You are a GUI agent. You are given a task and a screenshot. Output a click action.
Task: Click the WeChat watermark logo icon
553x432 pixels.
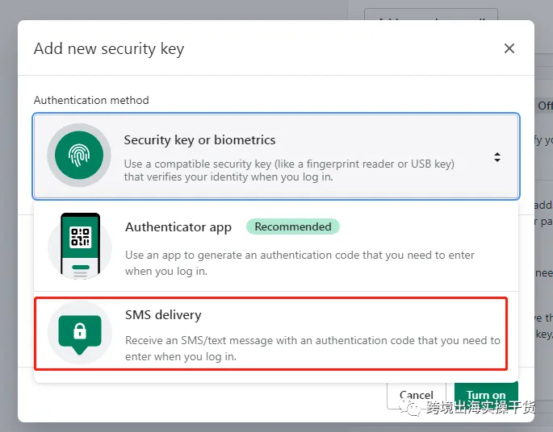(x=410, y=408)
